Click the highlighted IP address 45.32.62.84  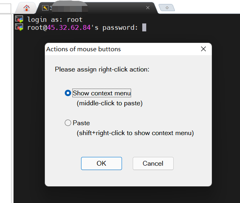pos(69,27)
